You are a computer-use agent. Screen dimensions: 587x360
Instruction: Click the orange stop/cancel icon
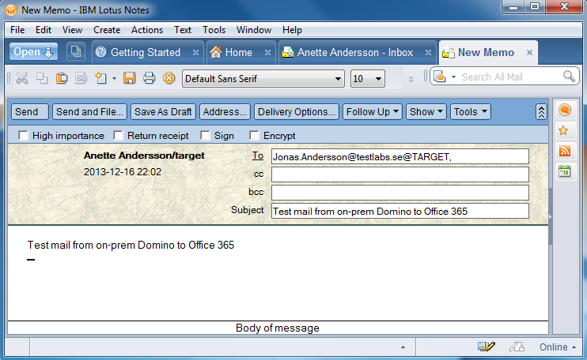[169, 78]
